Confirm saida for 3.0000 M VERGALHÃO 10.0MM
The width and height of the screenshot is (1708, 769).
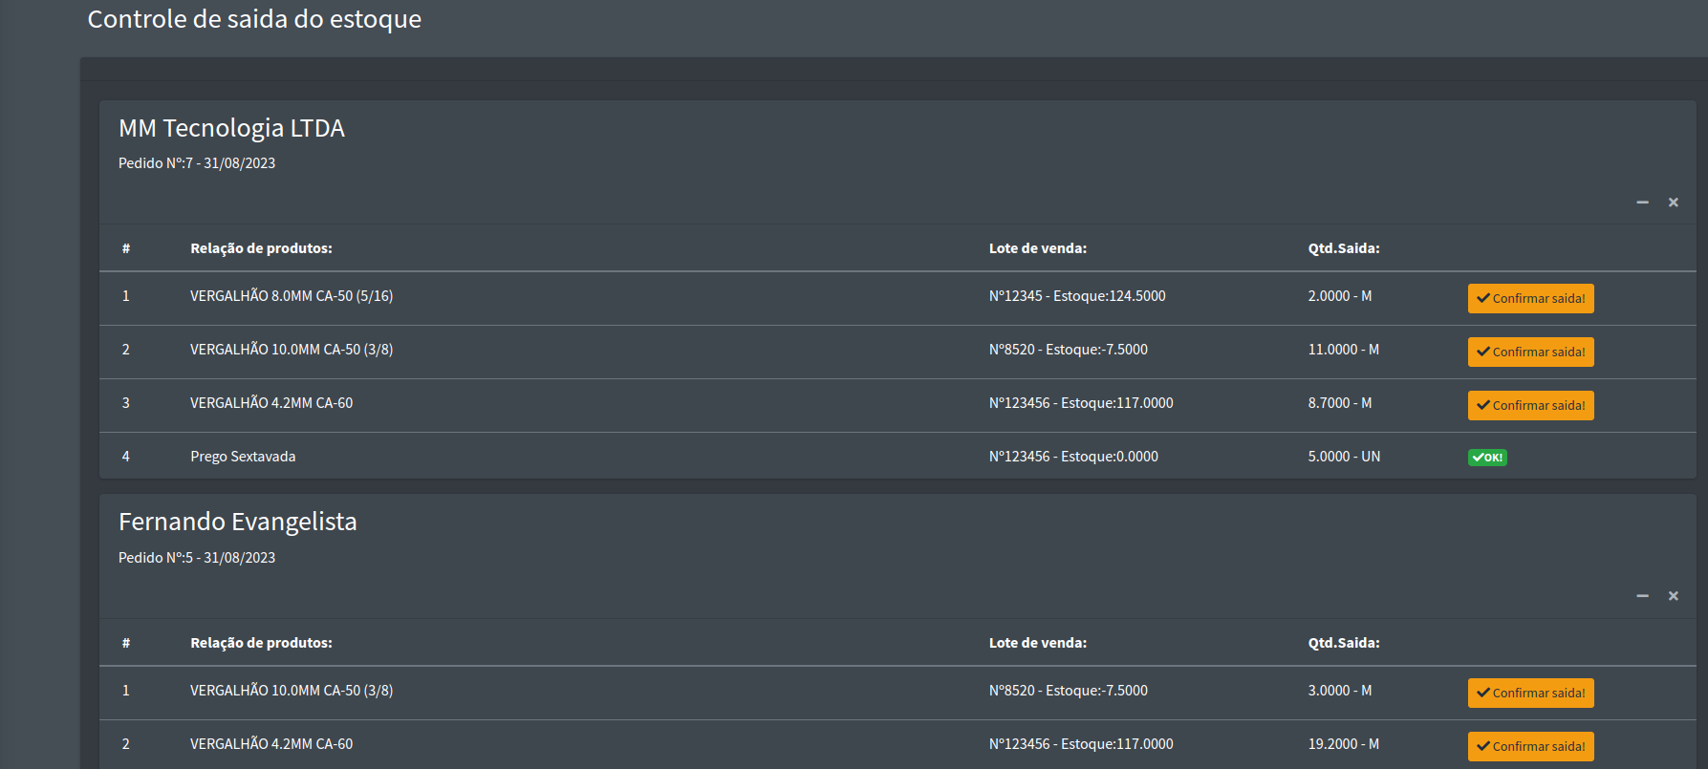1530,693
